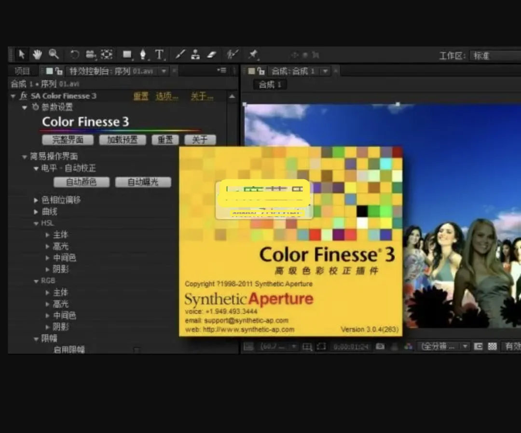Switch to the 项目 panel tab
The image size is (521, 433).
click(22, 71)
